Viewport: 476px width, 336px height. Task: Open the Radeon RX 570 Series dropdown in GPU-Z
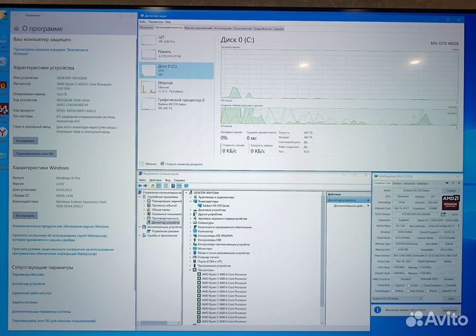click(x=397, y=298)
